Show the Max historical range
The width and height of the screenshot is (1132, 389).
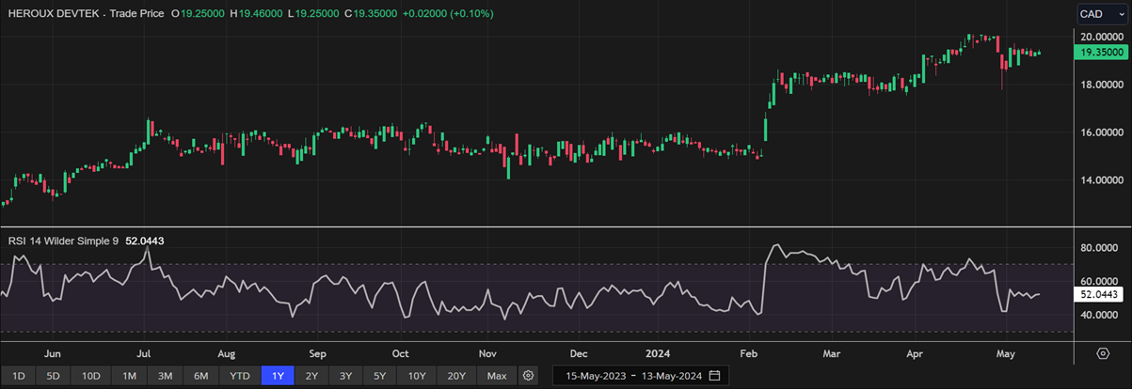(497, 376)
